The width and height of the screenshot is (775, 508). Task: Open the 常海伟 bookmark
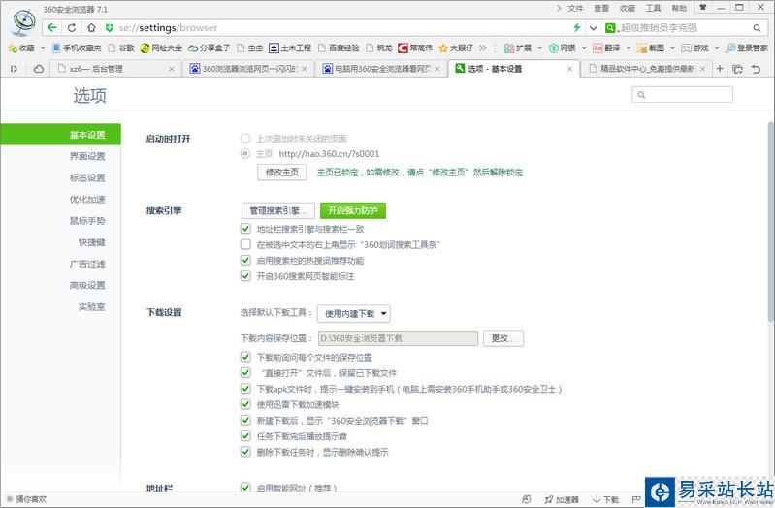tap(415, 48)
